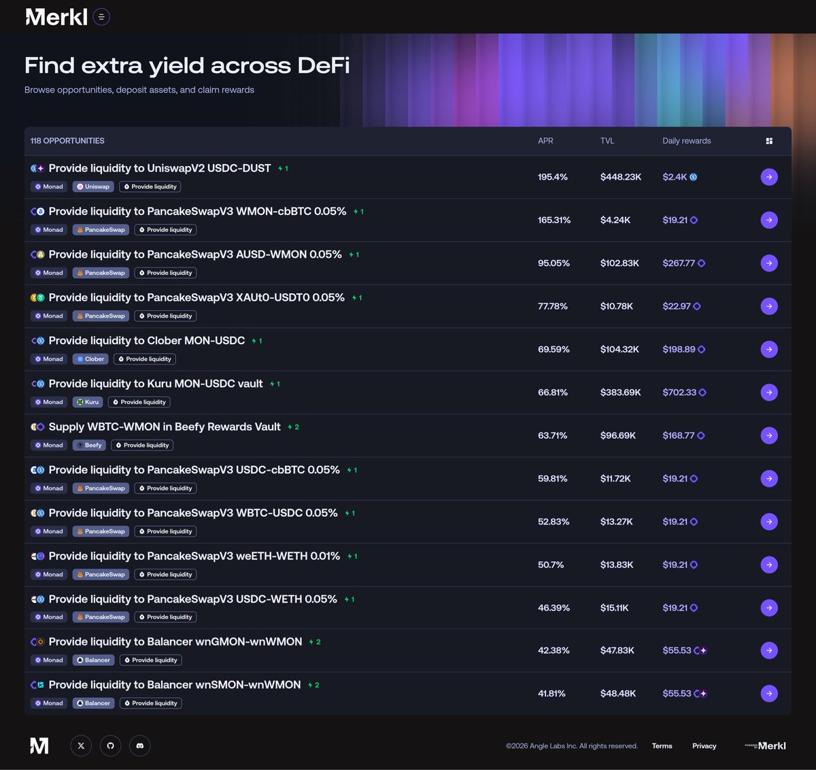
Task: Select Clober tag in MON-USDC row
Action: coord(90,359)
